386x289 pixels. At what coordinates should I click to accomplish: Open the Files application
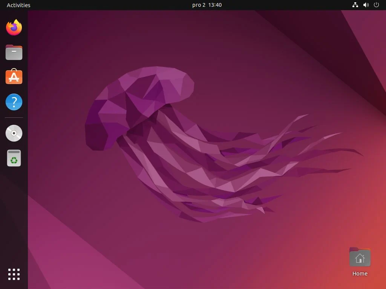[14, 52]
